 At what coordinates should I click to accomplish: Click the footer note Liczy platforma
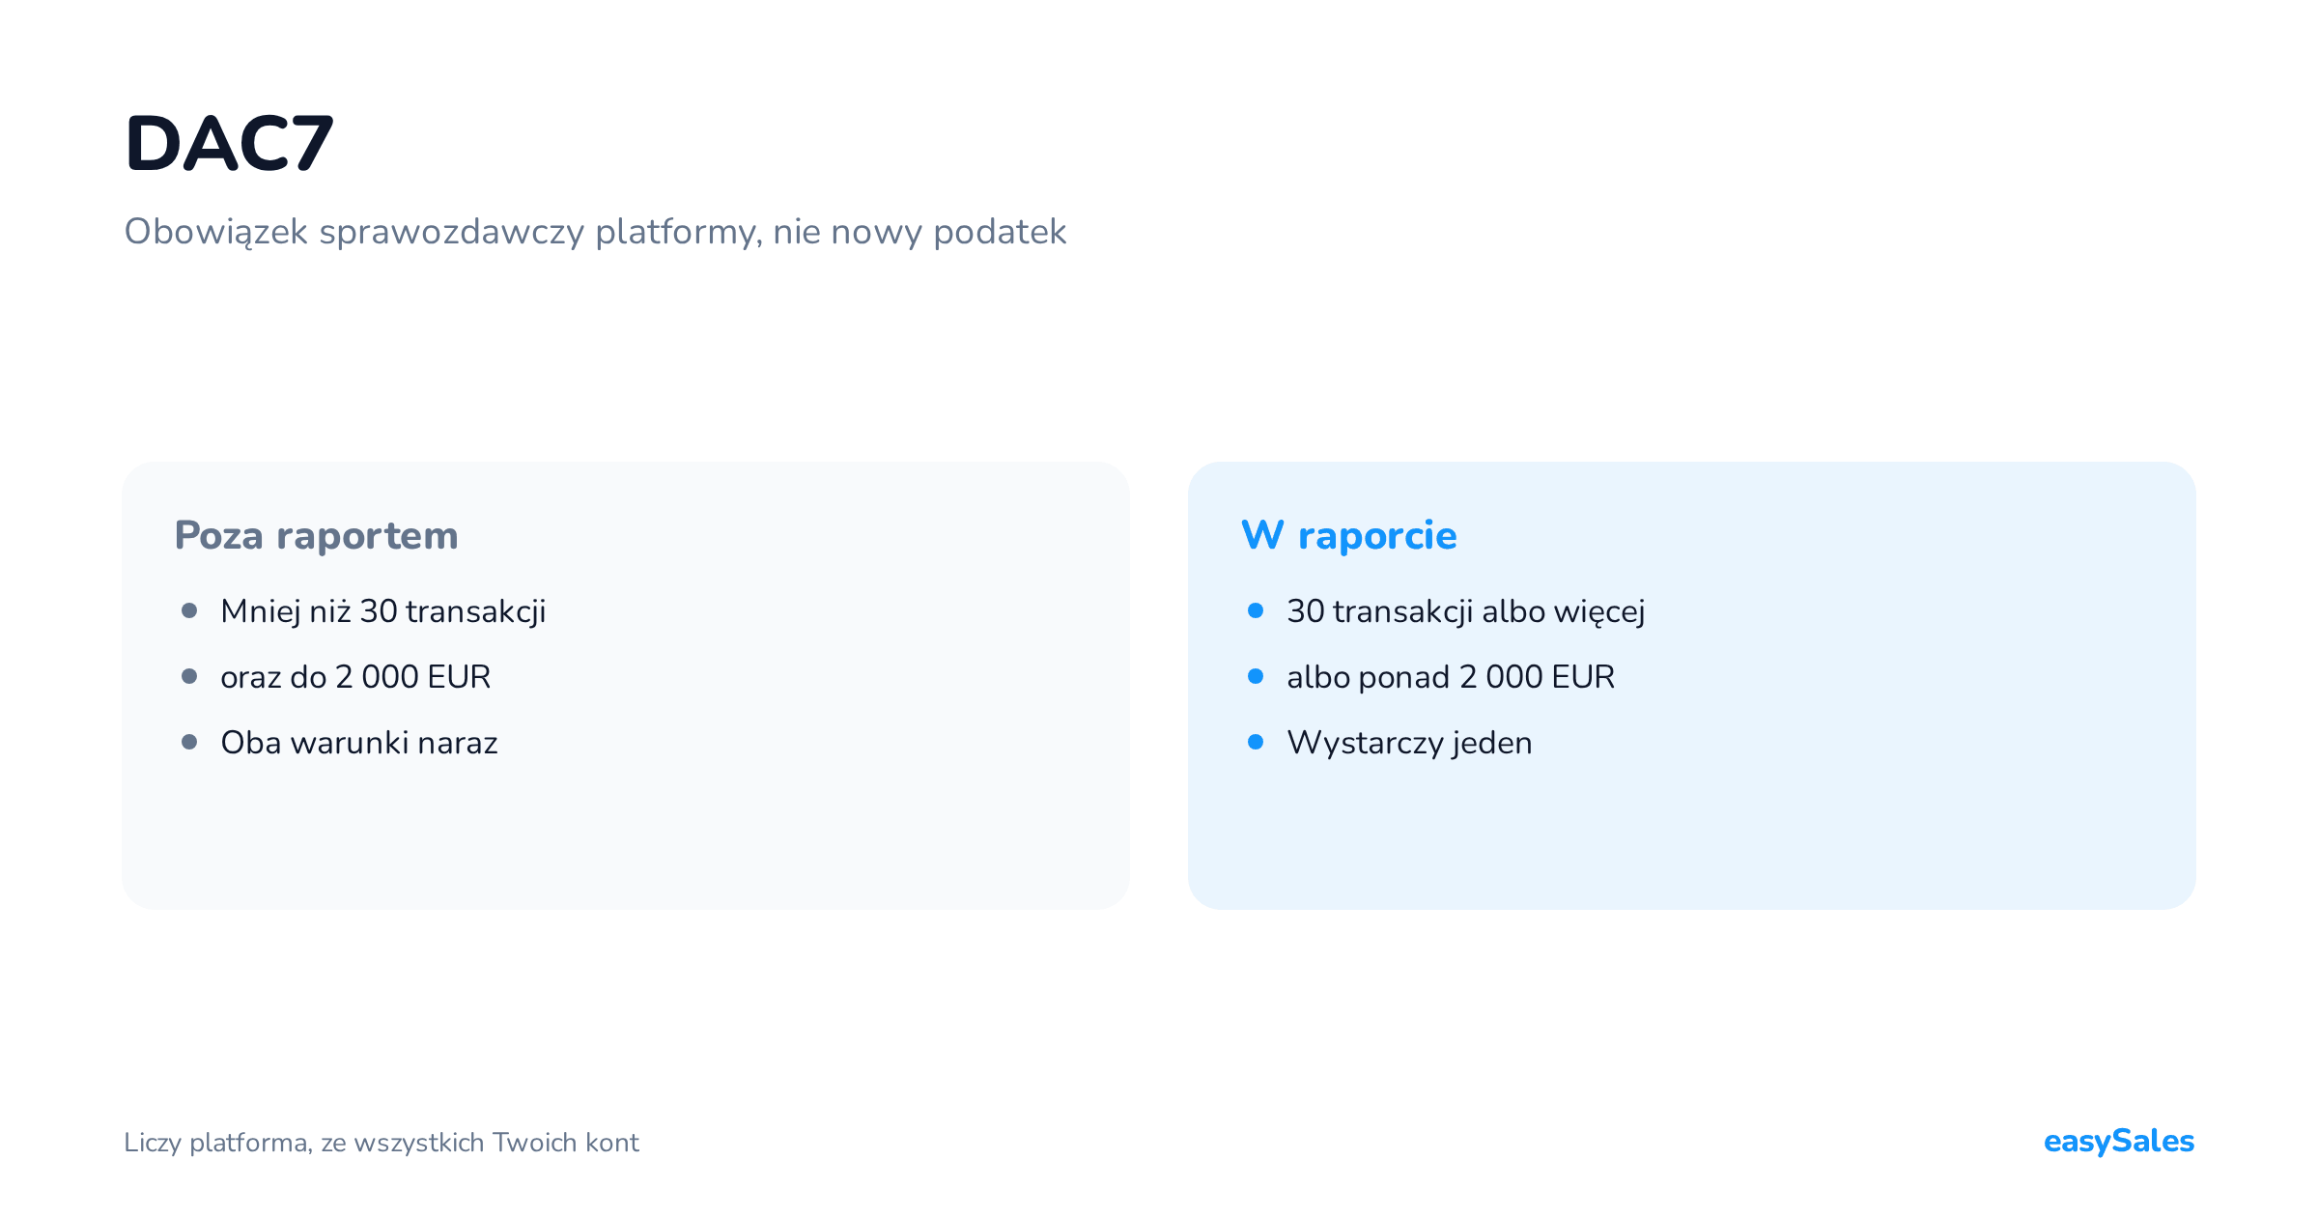coord(382,1143)
